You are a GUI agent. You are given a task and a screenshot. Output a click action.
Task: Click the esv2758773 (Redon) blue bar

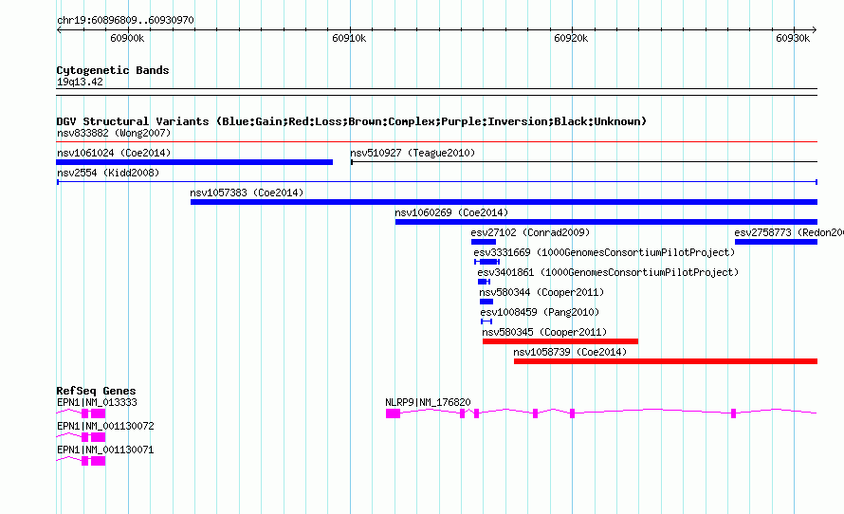(776, 242)
